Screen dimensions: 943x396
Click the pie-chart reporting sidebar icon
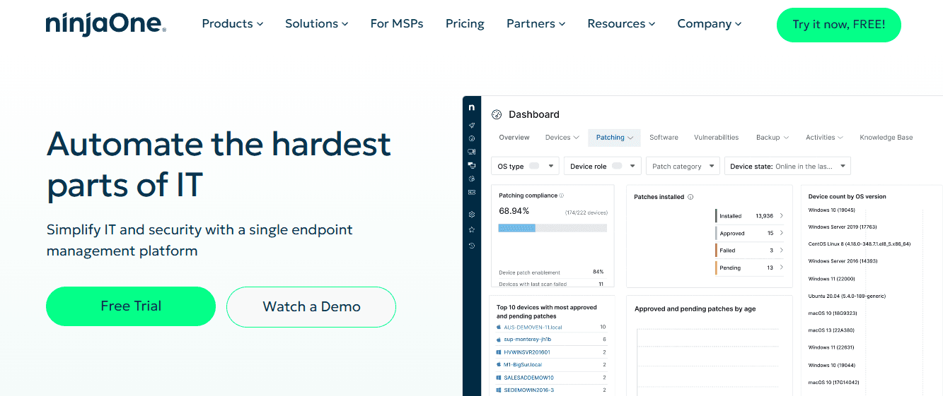(x=472, y=179)
